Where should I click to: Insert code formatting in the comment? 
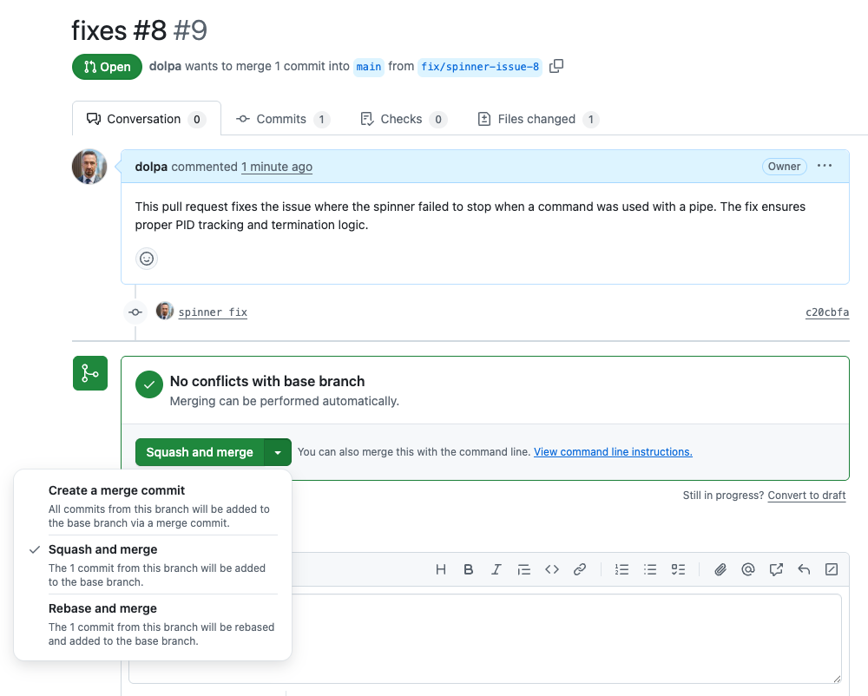coord(552,569)
